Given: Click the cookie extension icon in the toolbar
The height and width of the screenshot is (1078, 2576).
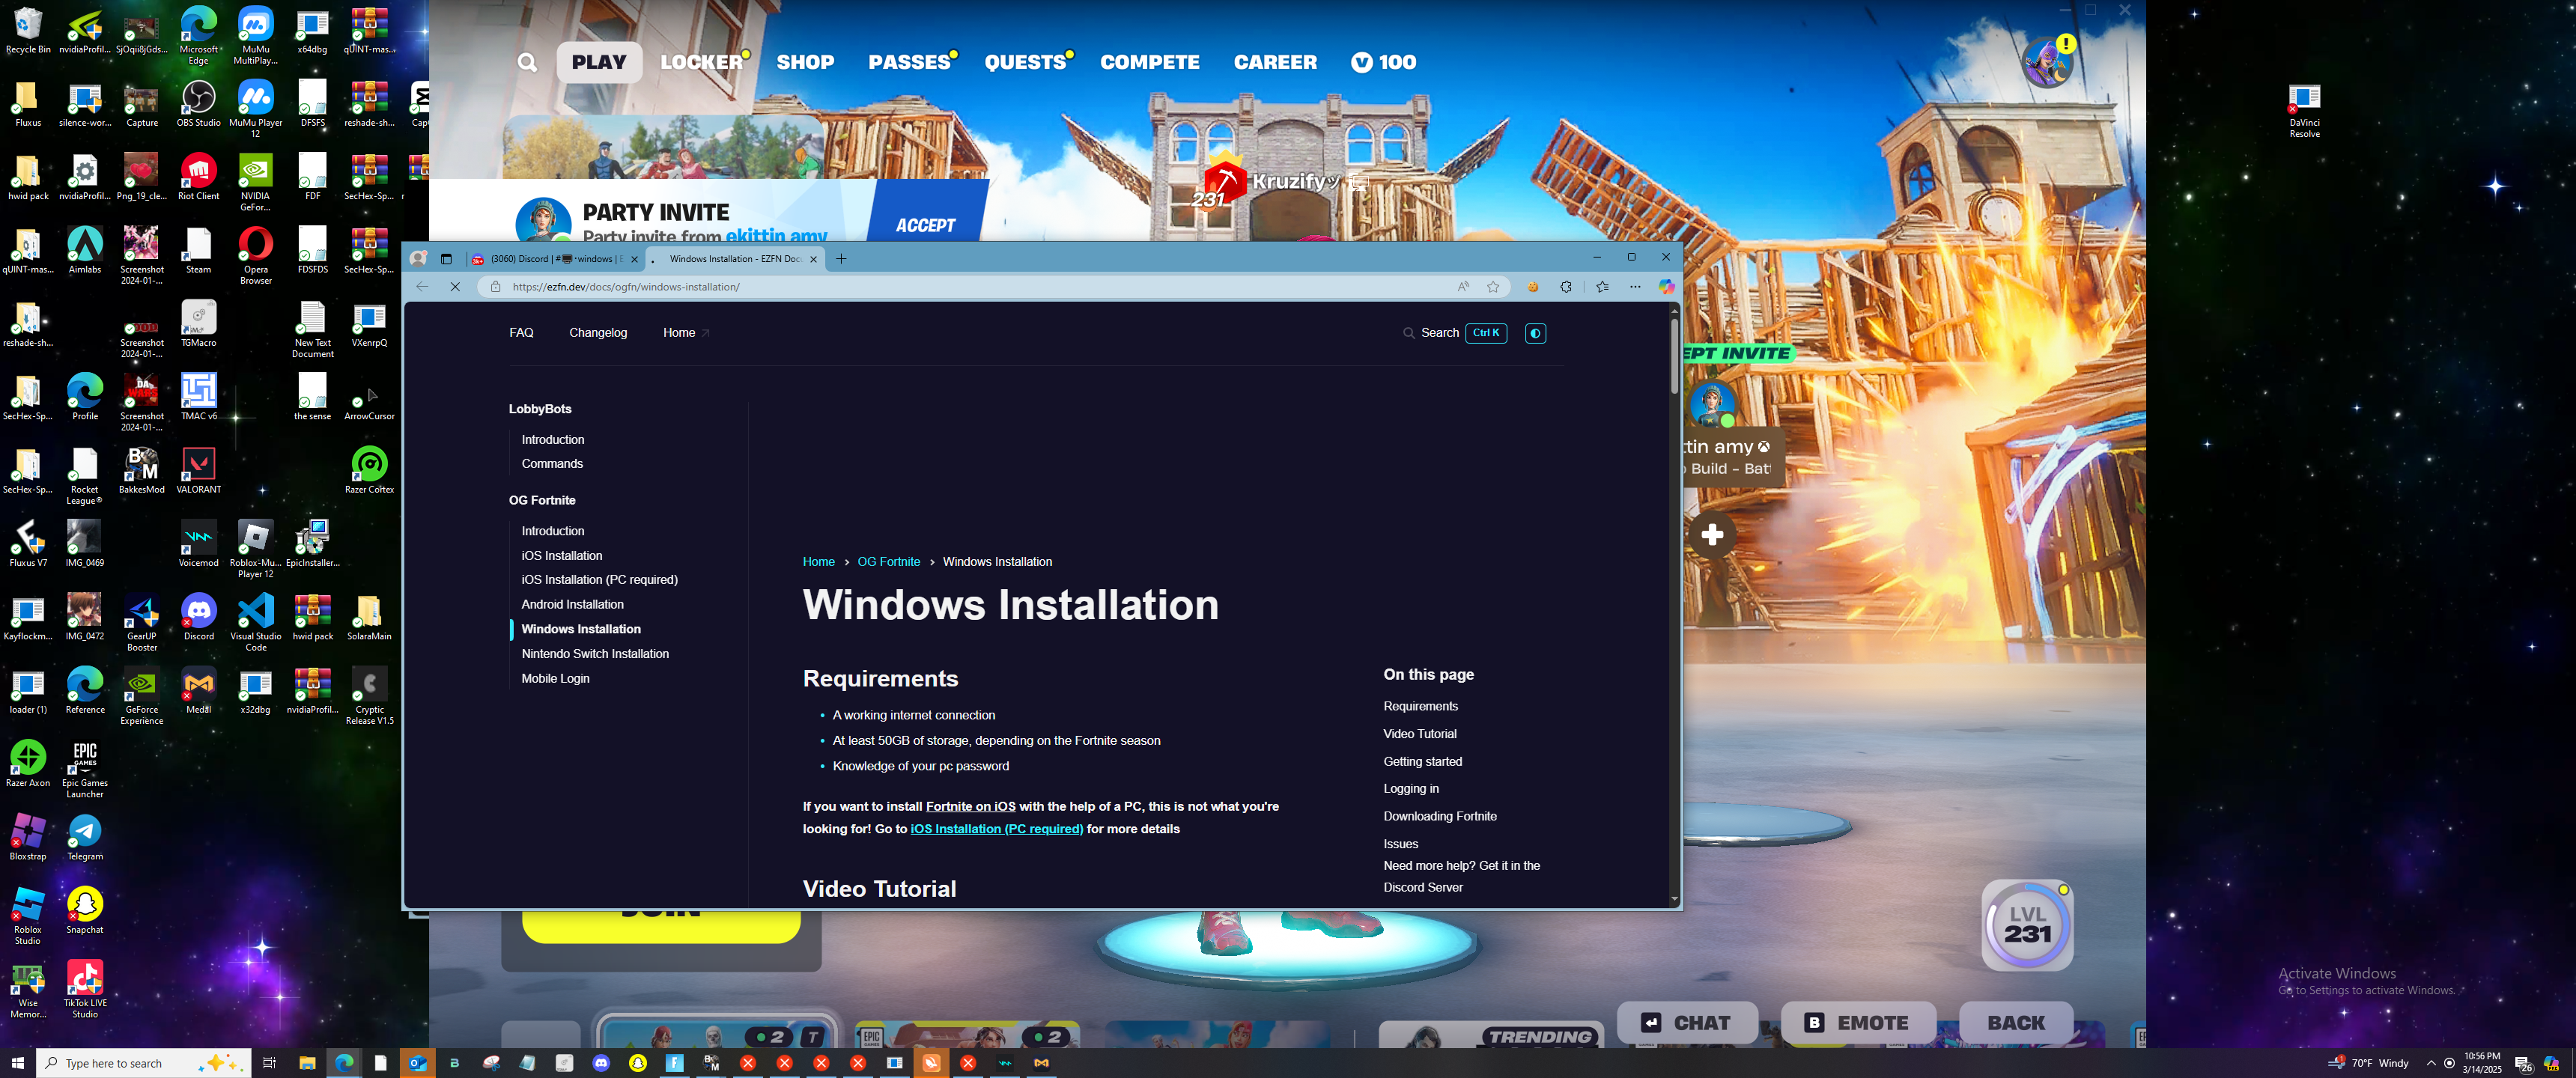Looking at the screenshot, I should click(1532, 287).
